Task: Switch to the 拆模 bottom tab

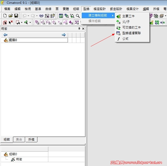Action: pyautogui.click(x=31, y=139)
